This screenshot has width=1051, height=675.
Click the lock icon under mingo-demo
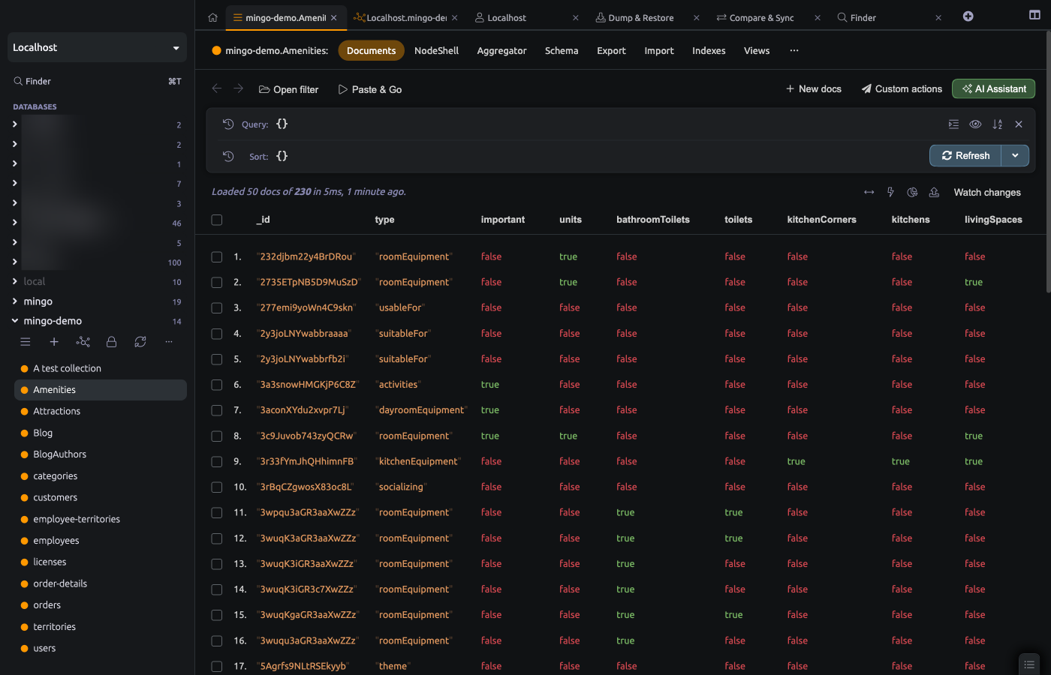(111, 342)
